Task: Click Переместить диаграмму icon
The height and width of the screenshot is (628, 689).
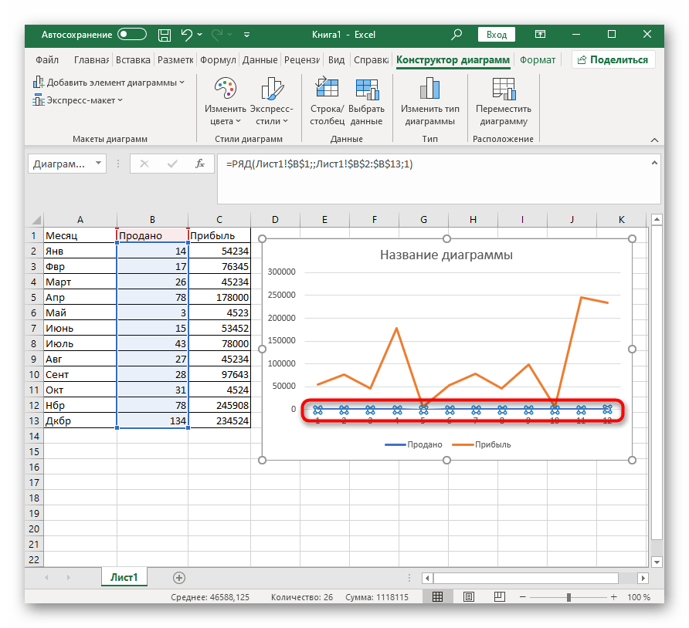Action: 503,90
